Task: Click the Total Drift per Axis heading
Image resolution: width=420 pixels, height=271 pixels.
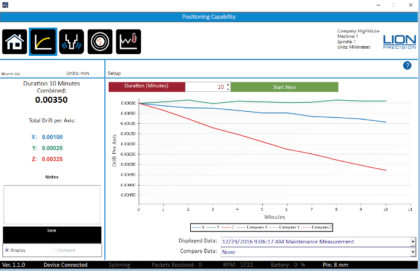Action: [x=52, y=120]
